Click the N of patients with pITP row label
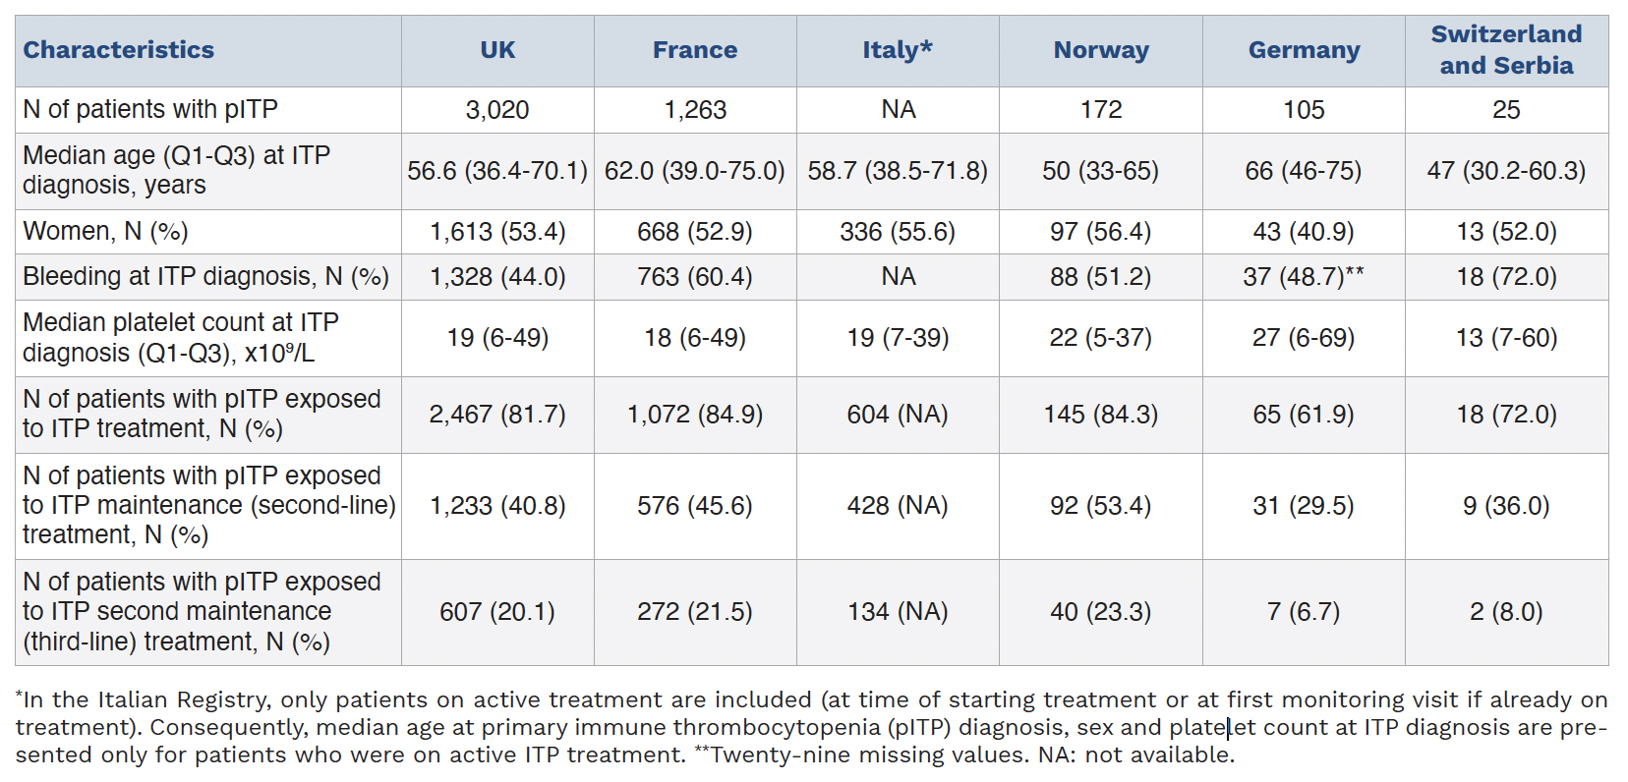Image resolution: width=1628 pixels, height=782 pixels. [x=150, y=110]
